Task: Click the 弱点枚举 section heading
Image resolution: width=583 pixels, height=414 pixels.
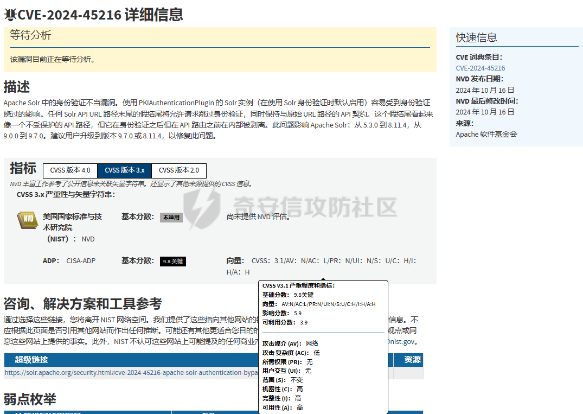Action: point(30,399)
